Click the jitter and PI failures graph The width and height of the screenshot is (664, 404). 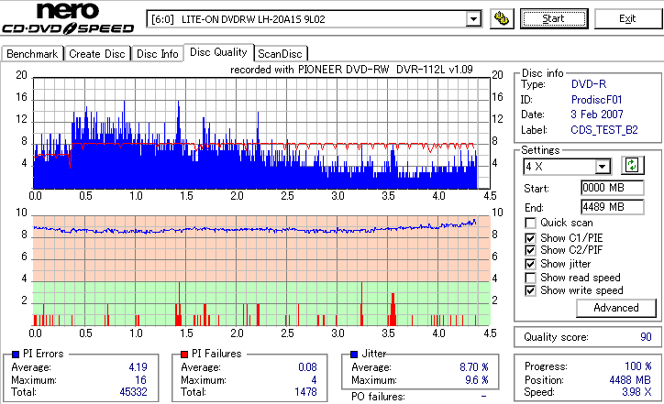coord(261,271)
